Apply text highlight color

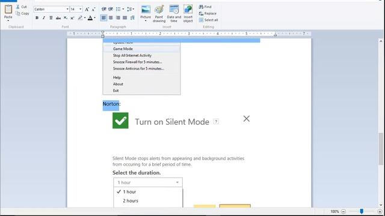tap(80, 17)
